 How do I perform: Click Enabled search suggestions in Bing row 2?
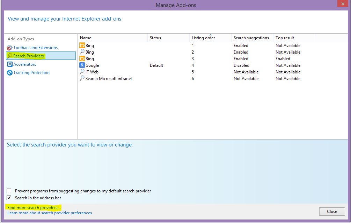click(241, 52)
